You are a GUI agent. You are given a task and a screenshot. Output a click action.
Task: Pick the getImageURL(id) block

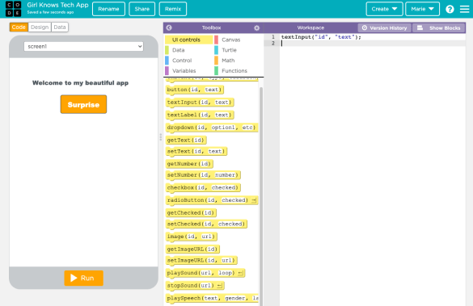[x=192, y=249]
